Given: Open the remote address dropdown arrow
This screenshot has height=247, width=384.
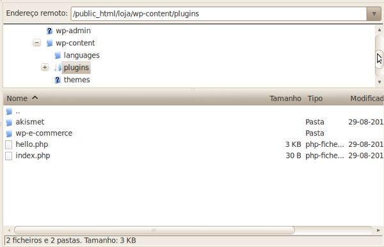Looking at the screenshot, I should pos(374,13).
